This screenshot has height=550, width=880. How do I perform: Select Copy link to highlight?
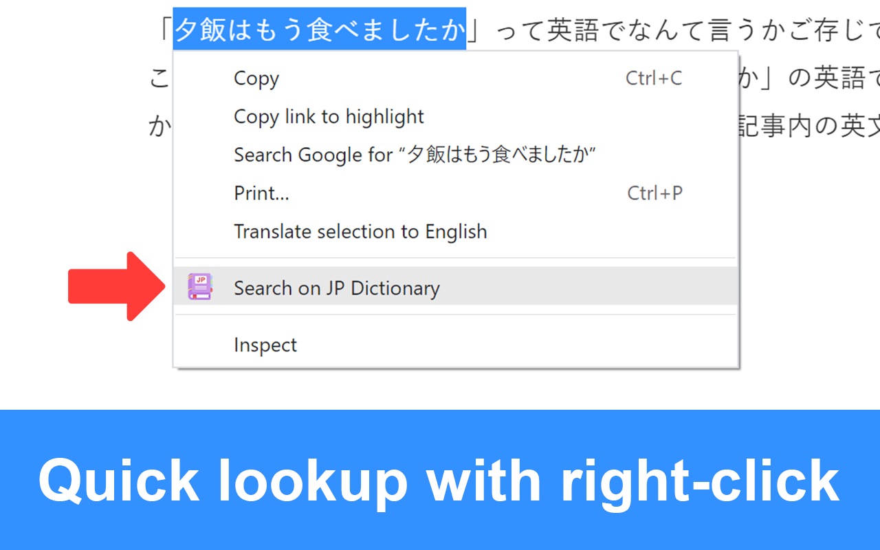click(455, 117)
